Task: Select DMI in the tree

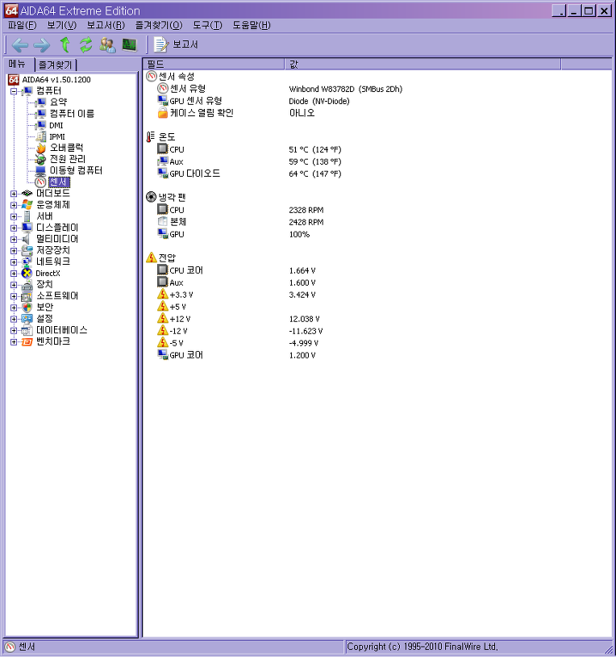Action: pos(56,125)
